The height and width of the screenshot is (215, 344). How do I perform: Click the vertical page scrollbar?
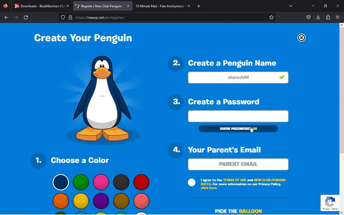pos(342,90)
